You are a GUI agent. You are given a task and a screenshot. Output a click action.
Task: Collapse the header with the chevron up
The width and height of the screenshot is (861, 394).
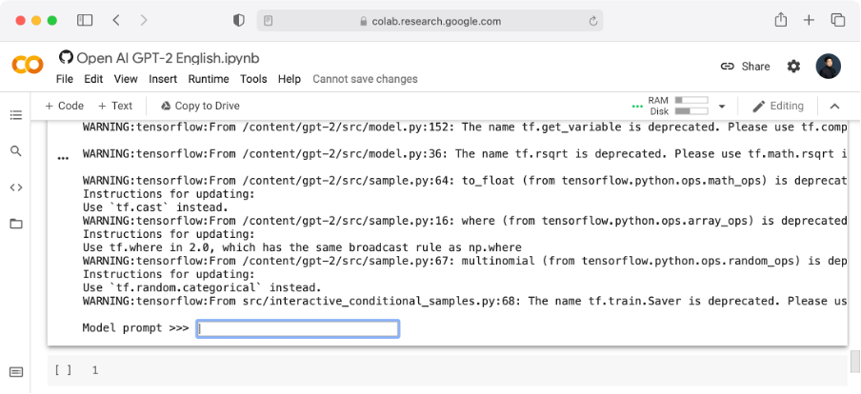[834, 106]
